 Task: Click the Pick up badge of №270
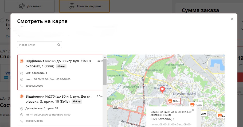point(77,102)
